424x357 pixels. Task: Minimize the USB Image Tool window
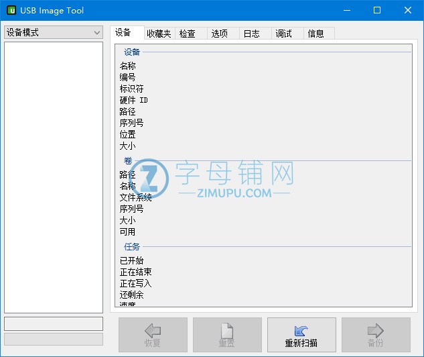[347, 10]
